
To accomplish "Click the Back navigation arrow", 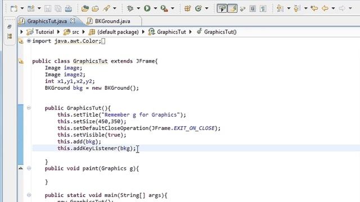I will coord(325,8).
